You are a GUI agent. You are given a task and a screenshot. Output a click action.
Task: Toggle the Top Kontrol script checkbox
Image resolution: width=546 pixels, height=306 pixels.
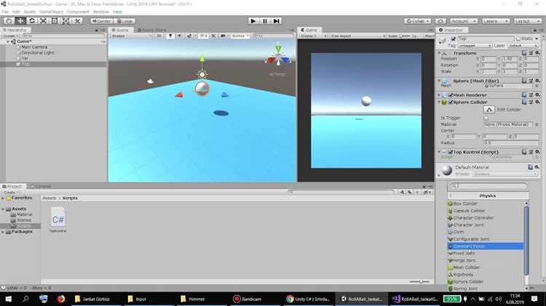[451, 152]
